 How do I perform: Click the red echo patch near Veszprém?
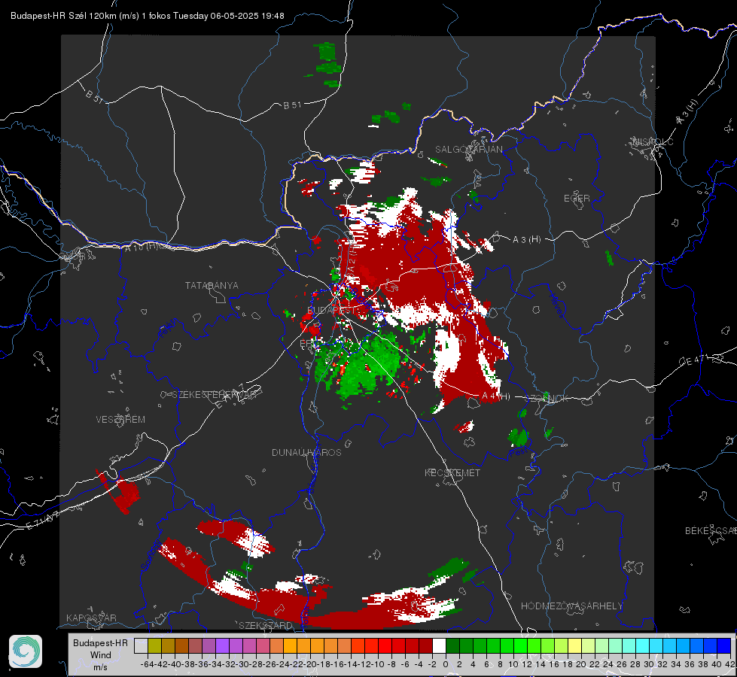118,492
